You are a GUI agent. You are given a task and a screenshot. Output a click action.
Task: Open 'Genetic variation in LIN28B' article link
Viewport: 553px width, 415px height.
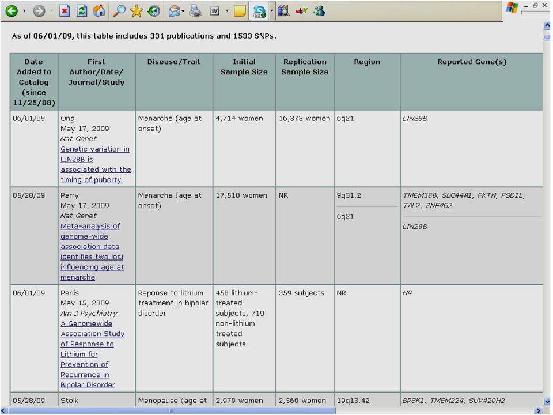tap(96, 164)
